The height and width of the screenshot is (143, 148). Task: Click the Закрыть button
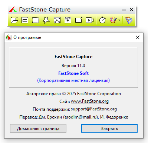(x=109, y=129)
